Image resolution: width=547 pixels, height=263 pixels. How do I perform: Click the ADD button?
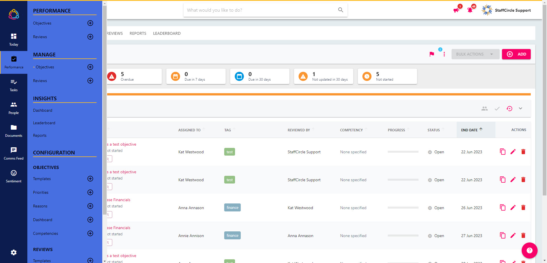[x=516, y=54]
